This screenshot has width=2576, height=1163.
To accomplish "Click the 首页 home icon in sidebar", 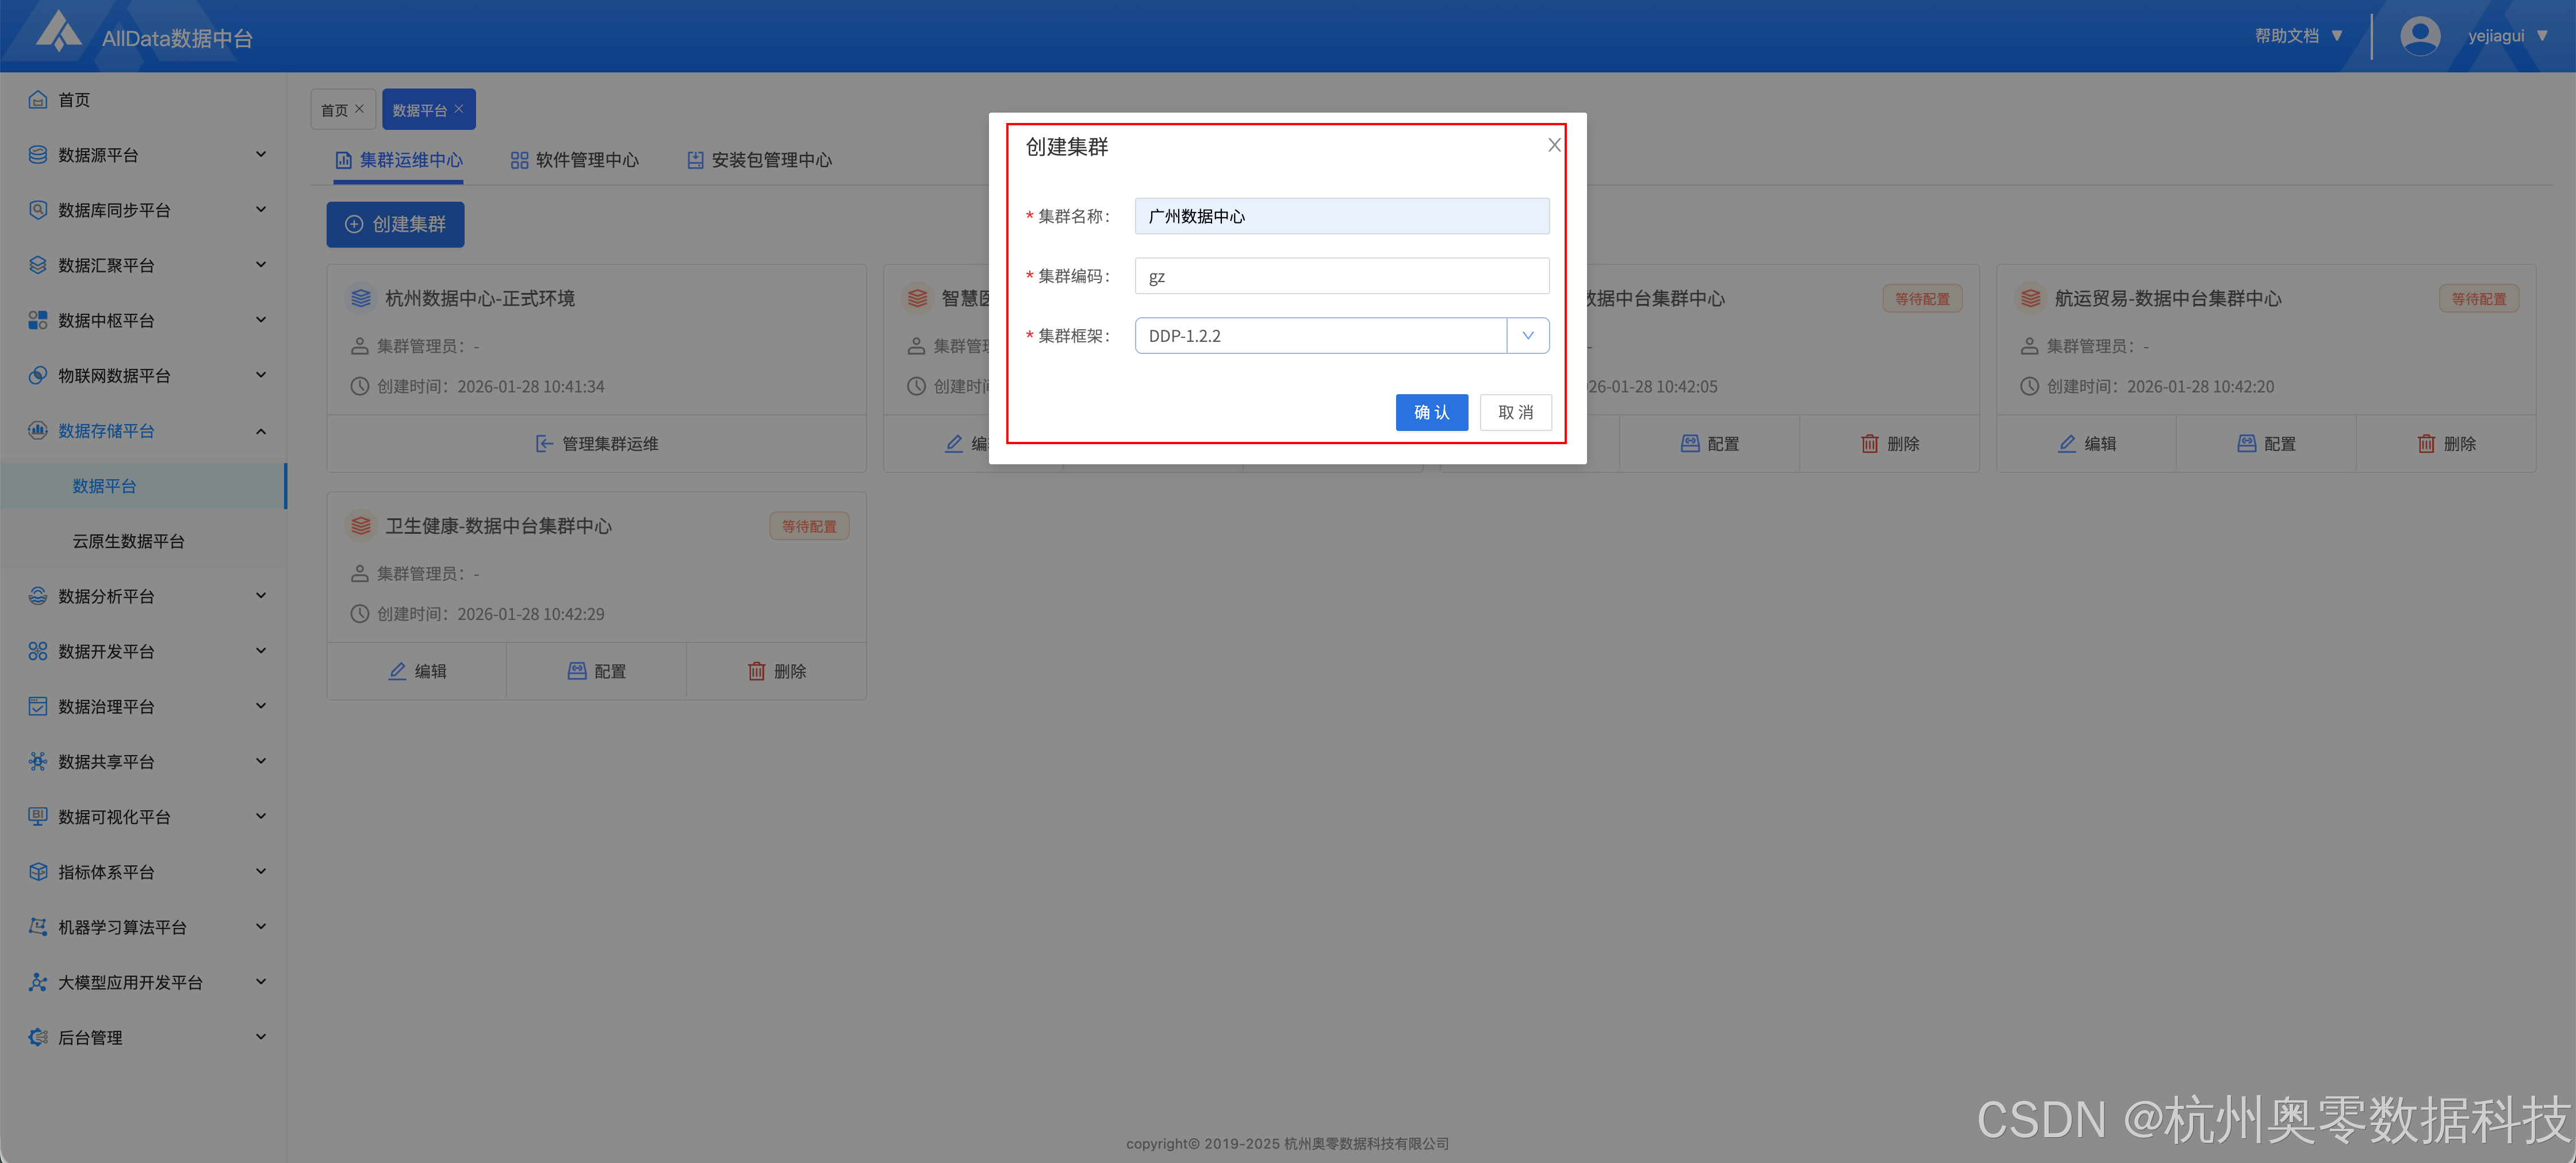I will click(x=38, y=100).
